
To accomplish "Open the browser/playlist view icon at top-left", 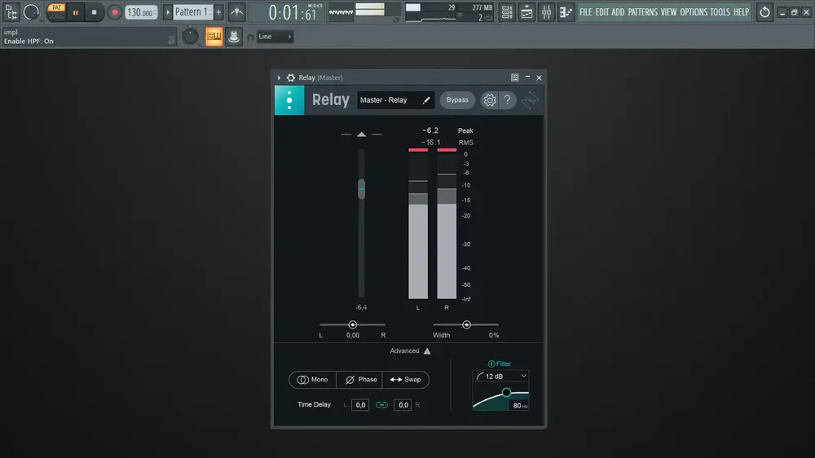I will point(11,12).
